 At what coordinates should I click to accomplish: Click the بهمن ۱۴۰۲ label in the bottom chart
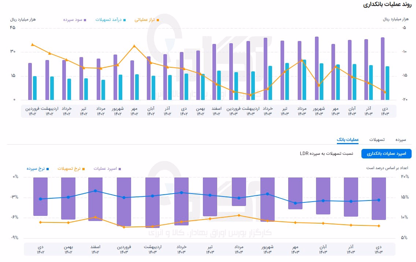(x=68, y=250)
